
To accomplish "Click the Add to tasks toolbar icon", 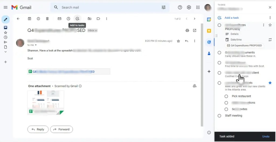I will tap(77, 19).
